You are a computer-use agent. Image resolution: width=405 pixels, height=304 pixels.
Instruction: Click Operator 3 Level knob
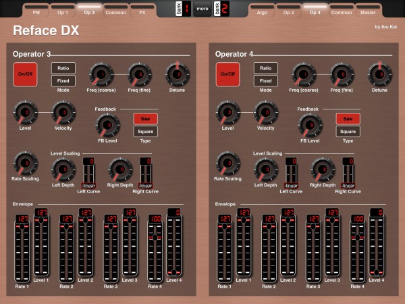coord(26,112)
